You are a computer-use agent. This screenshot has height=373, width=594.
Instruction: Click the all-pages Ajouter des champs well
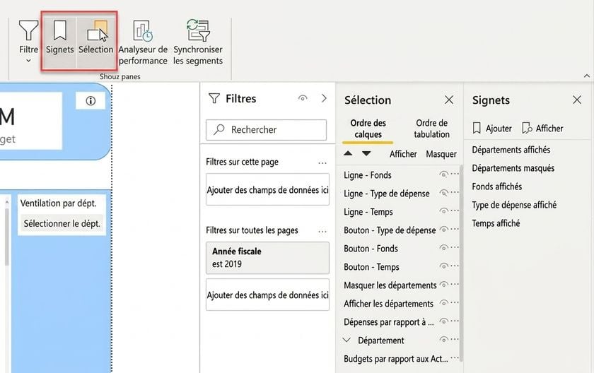click(267, 295)
